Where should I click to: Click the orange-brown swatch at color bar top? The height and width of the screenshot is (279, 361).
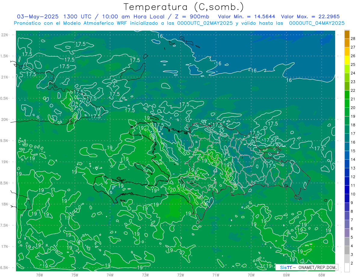(x=347, y=34)
